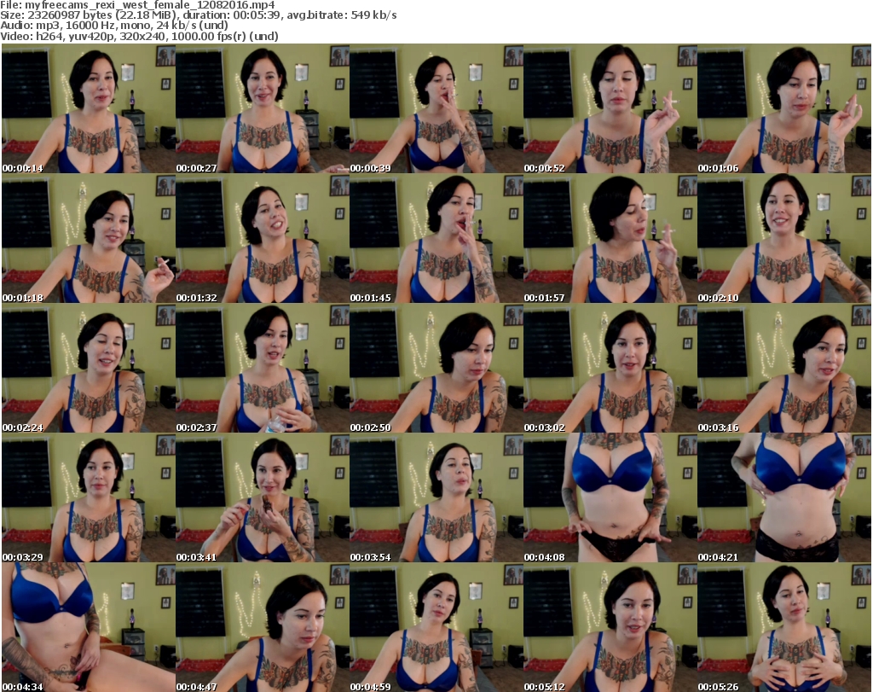Pick the frame labeled 00:03:16
The width and height of the screenshot is (873, 692).
click(784, 369)
